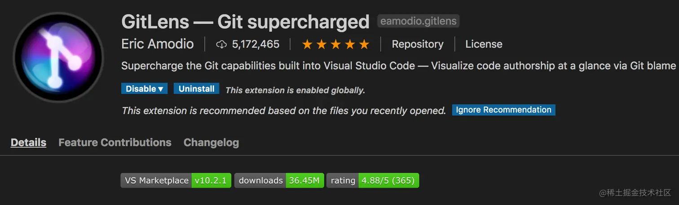Viewport: 679px width, 205px height.
Task: Click the Ignore Recommendation button
Action: point(503,110)
